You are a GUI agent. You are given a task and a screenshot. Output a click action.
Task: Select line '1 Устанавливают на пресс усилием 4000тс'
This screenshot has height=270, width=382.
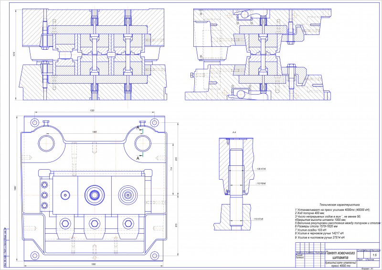click(332, 209)
